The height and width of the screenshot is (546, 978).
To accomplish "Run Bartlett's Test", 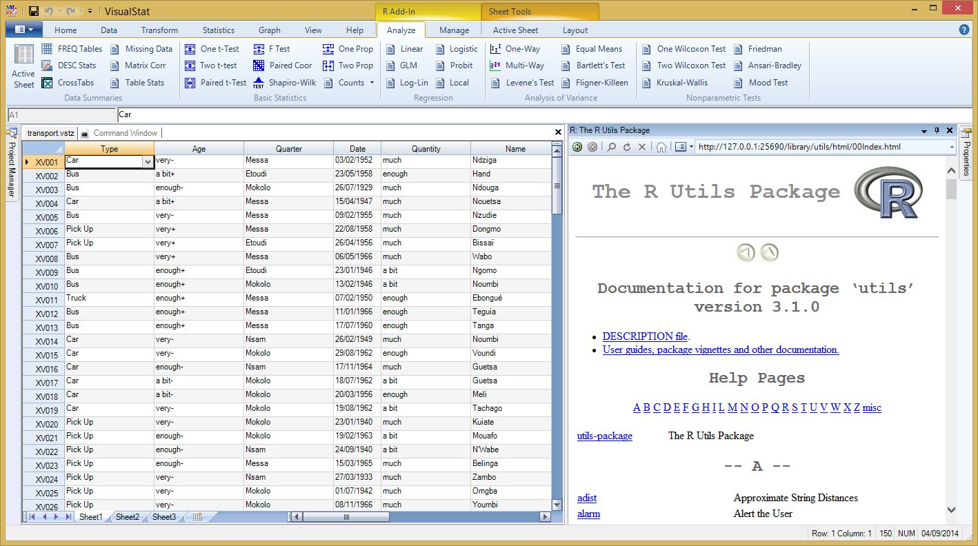I will pyautogui.click(x=593, y=65).
